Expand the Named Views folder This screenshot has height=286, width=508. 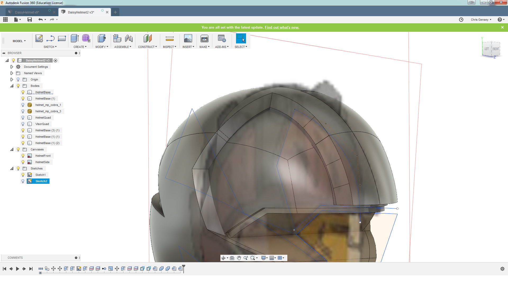click(12, 73)
